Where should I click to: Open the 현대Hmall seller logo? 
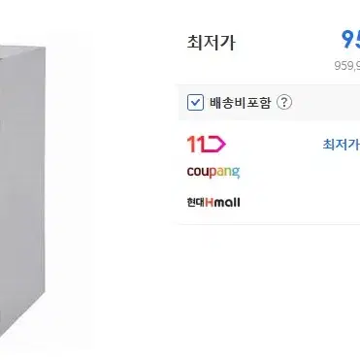coord(213,203)
